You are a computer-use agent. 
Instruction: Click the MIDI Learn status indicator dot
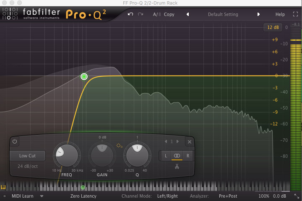tap(5, 196)
